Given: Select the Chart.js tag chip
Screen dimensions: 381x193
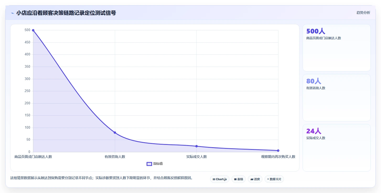Looking at the screenshot, I should coord(220,179).
